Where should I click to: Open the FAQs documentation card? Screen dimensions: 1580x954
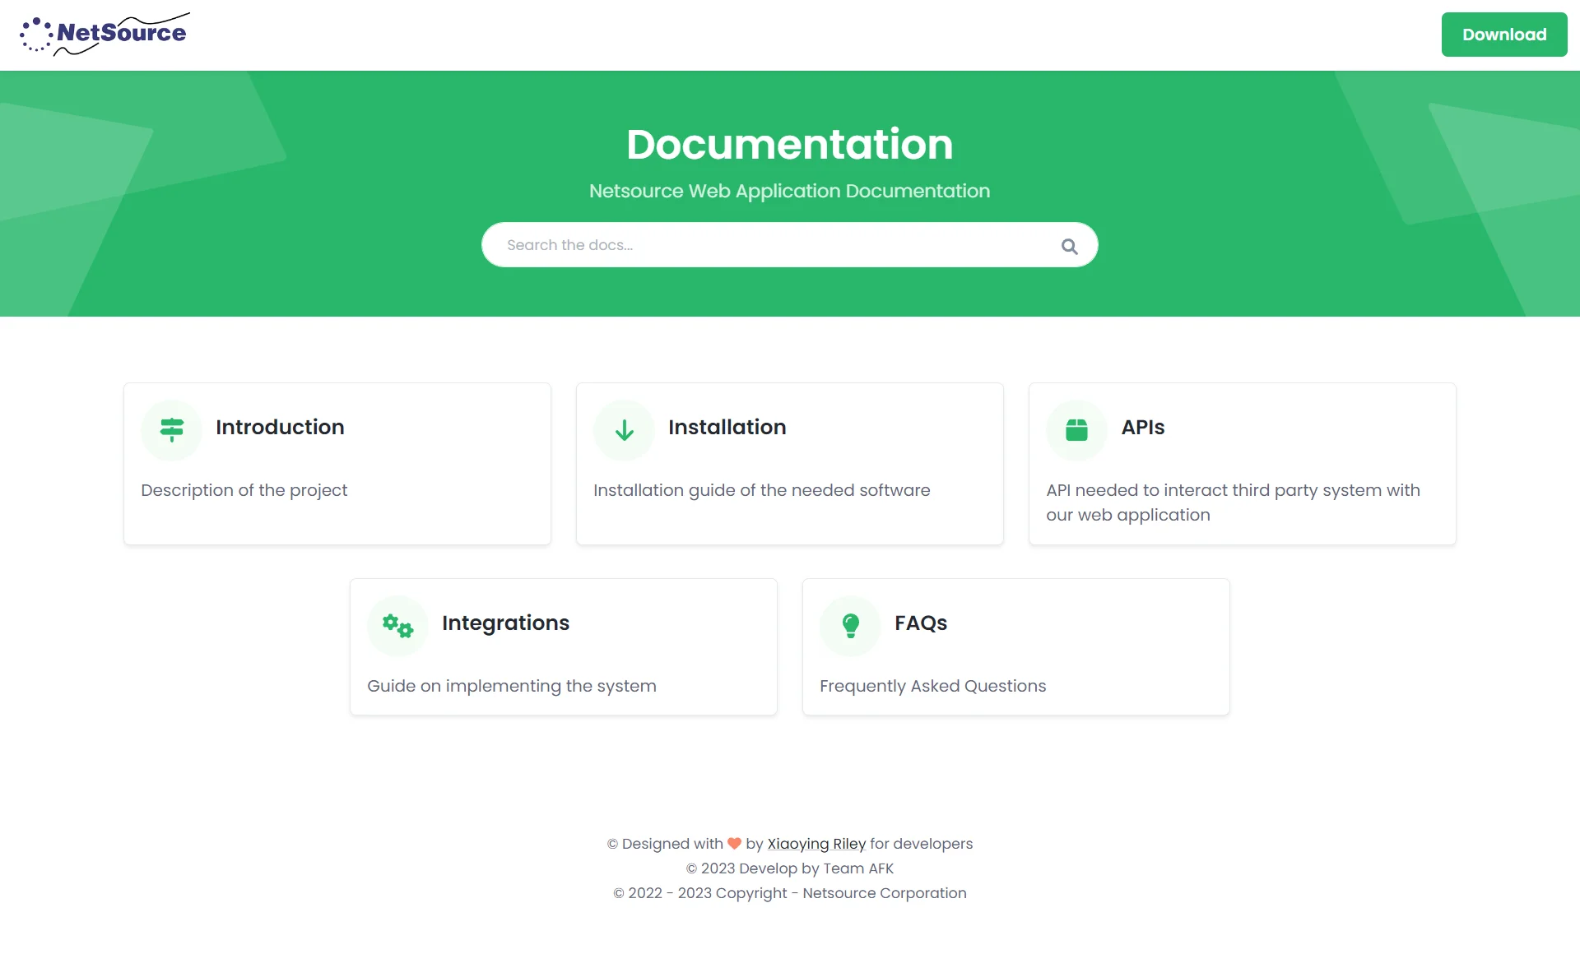coord(1015,646)
